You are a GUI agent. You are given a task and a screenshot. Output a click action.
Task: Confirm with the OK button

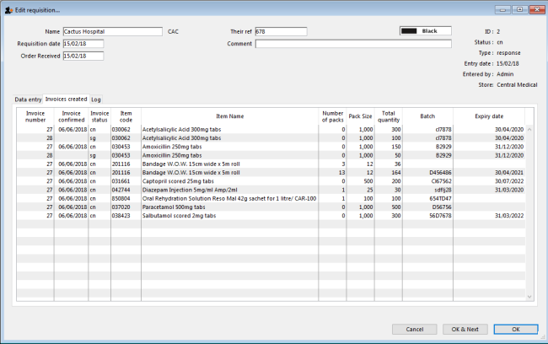[515, 329]
